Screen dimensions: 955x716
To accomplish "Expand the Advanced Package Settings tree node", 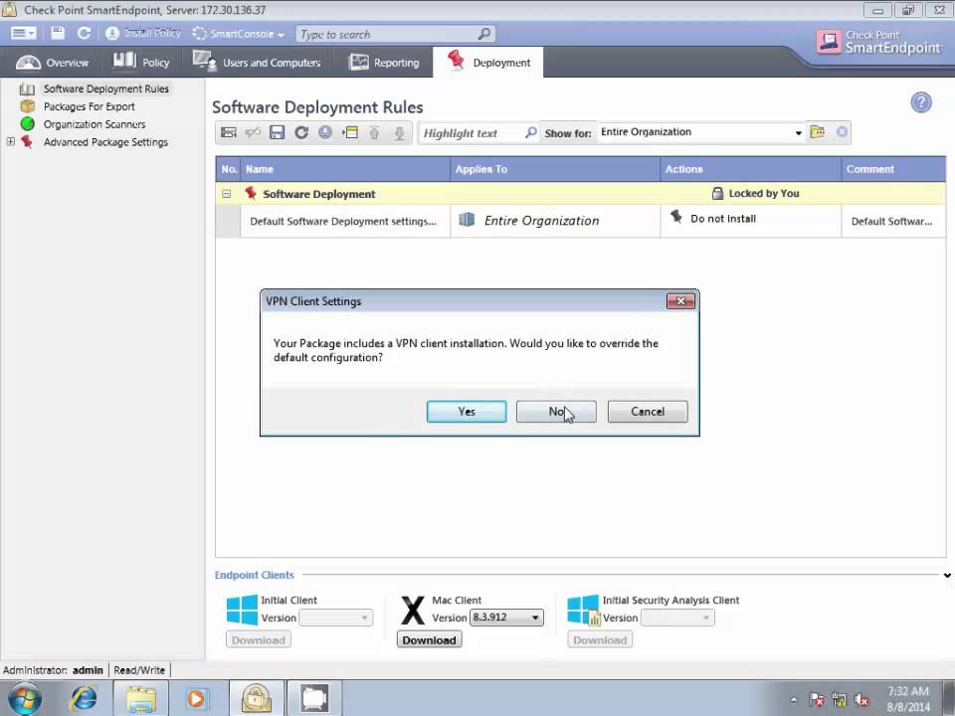I will pos(10,141).
